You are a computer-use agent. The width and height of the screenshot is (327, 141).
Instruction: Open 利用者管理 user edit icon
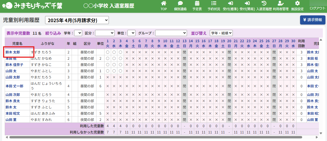pos(280,4)
